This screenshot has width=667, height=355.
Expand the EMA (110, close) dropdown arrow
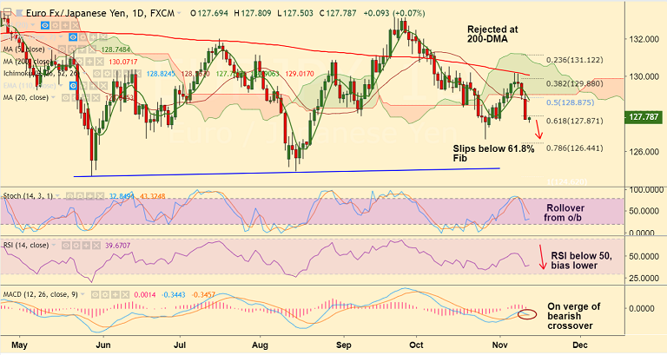[x=61, y=86]
